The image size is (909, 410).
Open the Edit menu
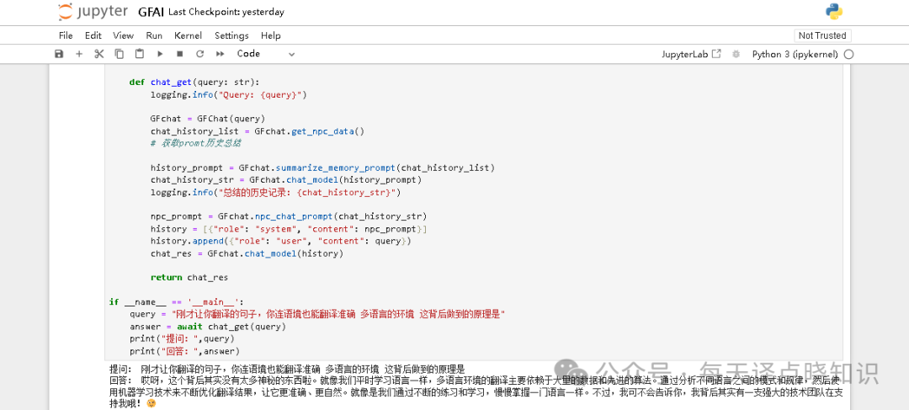coord(93,35)
